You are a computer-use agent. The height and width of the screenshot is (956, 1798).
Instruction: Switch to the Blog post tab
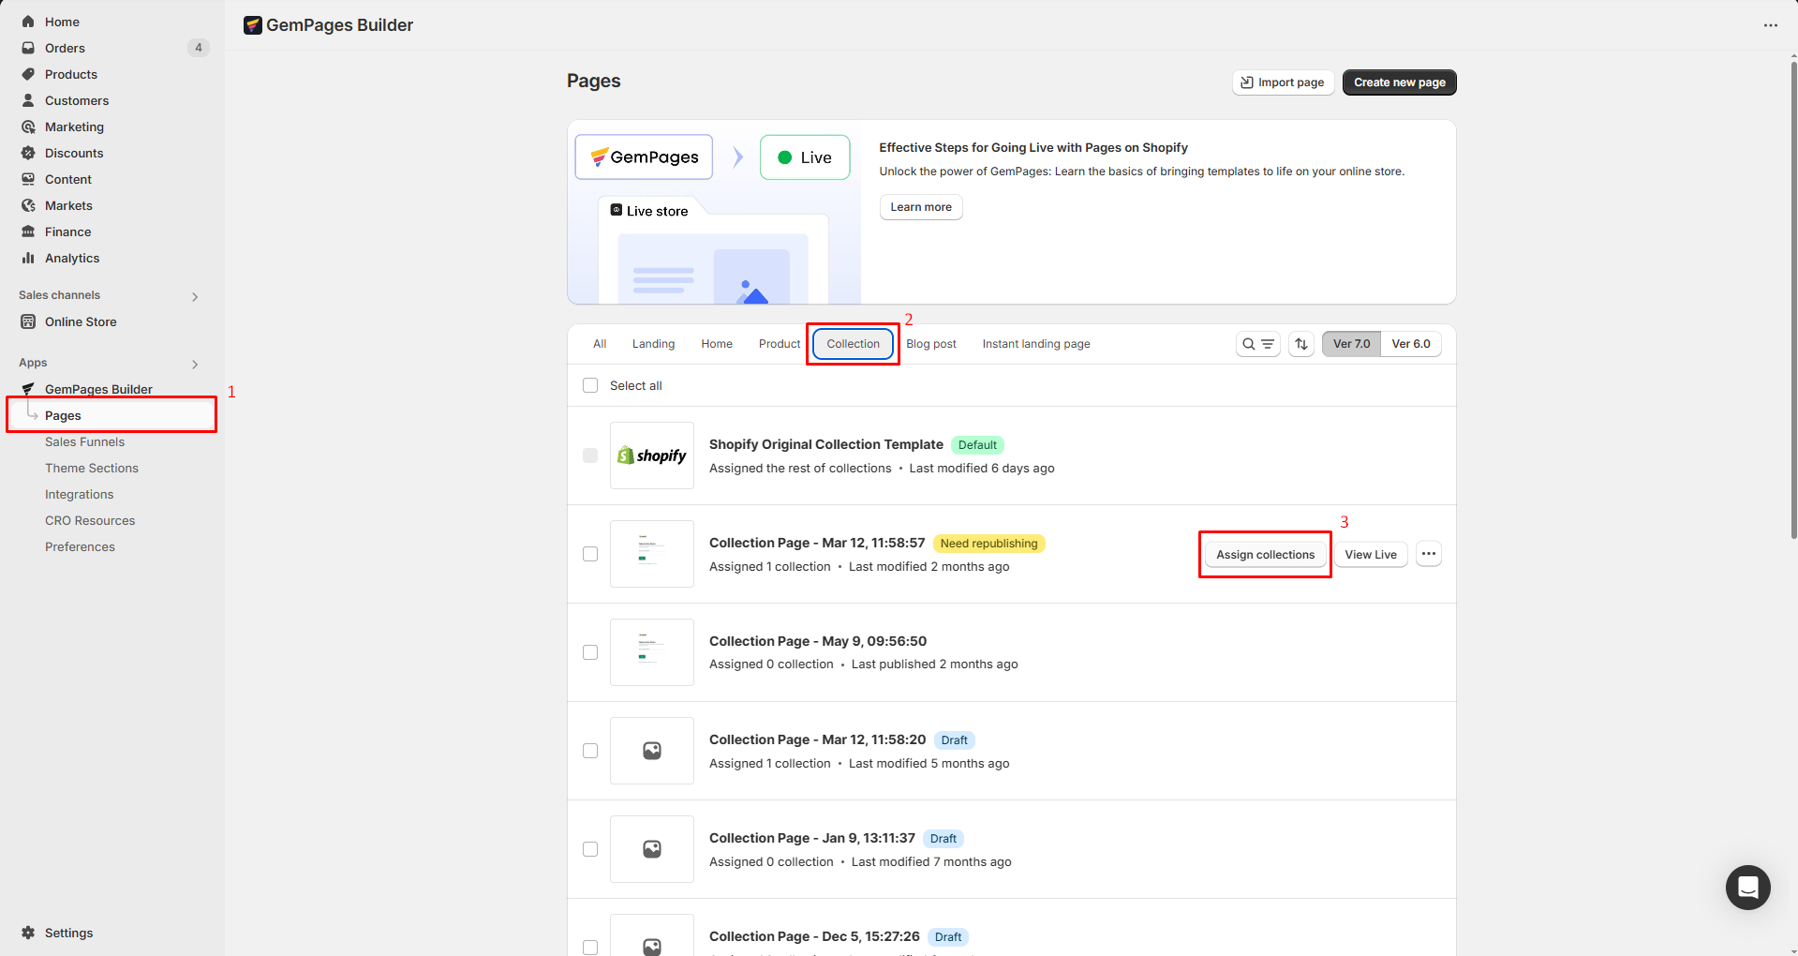point(930,344)
